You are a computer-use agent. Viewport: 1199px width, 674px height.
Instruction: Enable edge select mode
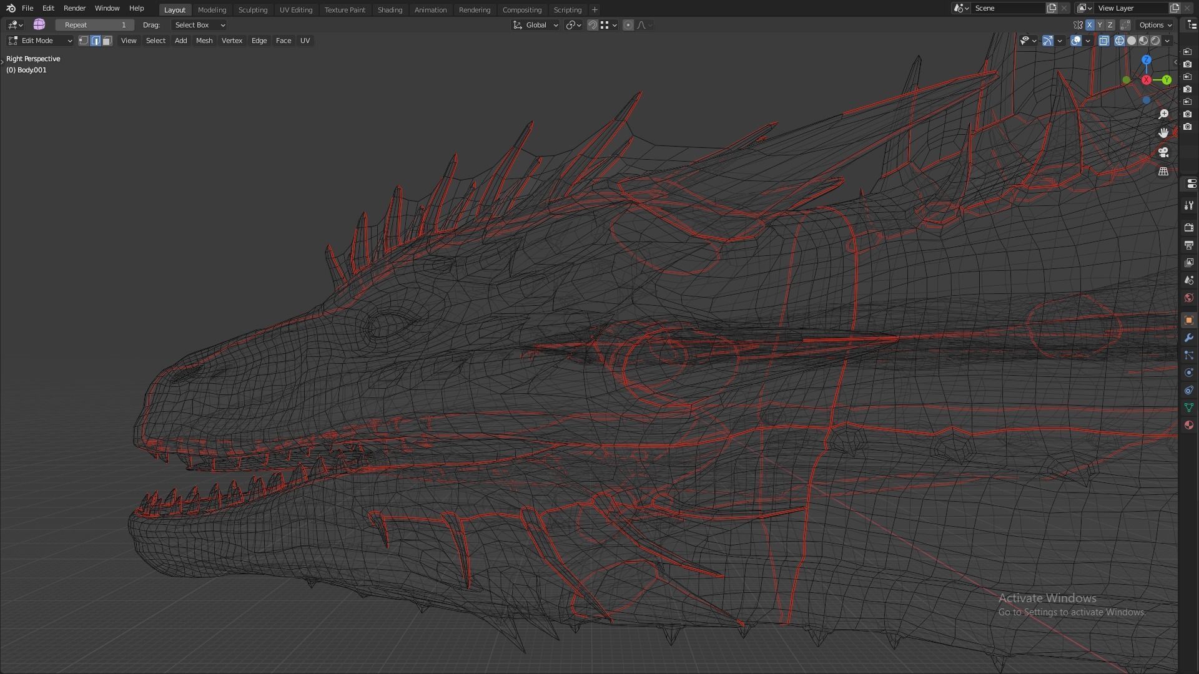coord(96,41)
